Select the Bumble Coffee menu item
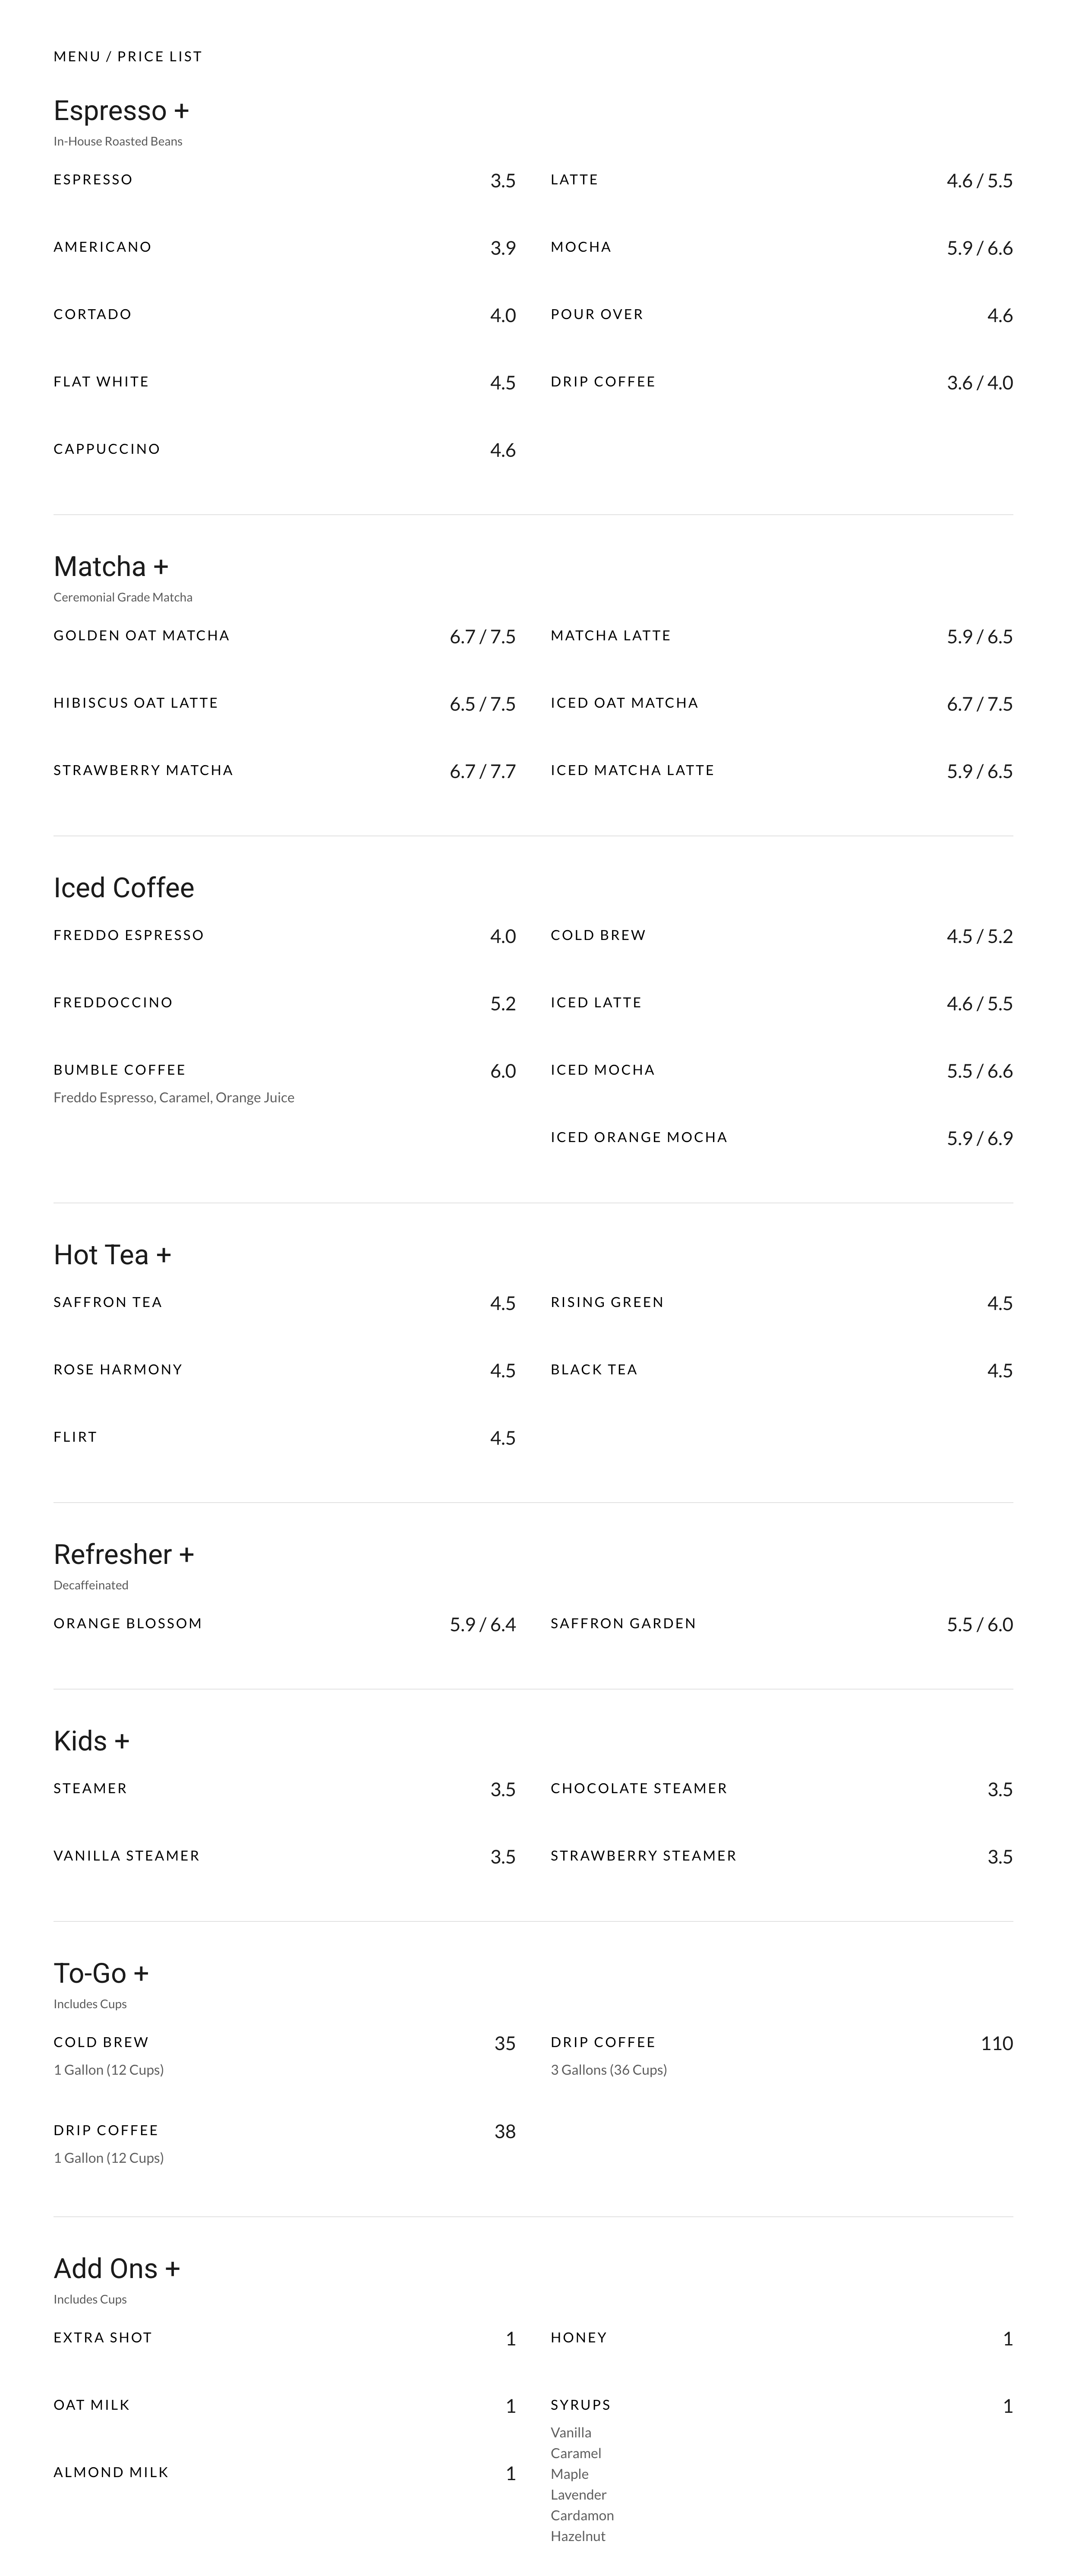This screenshot has height=2576, width=1079. [119, 1070]
